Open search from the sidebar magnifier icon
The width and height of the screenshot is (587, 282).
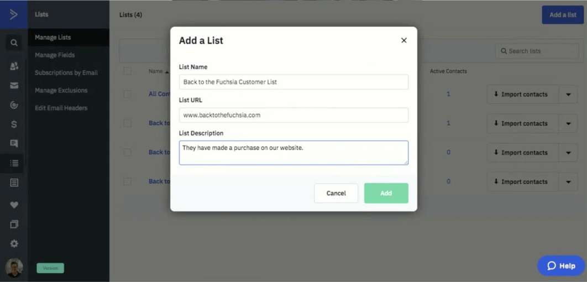coord(14,43)
